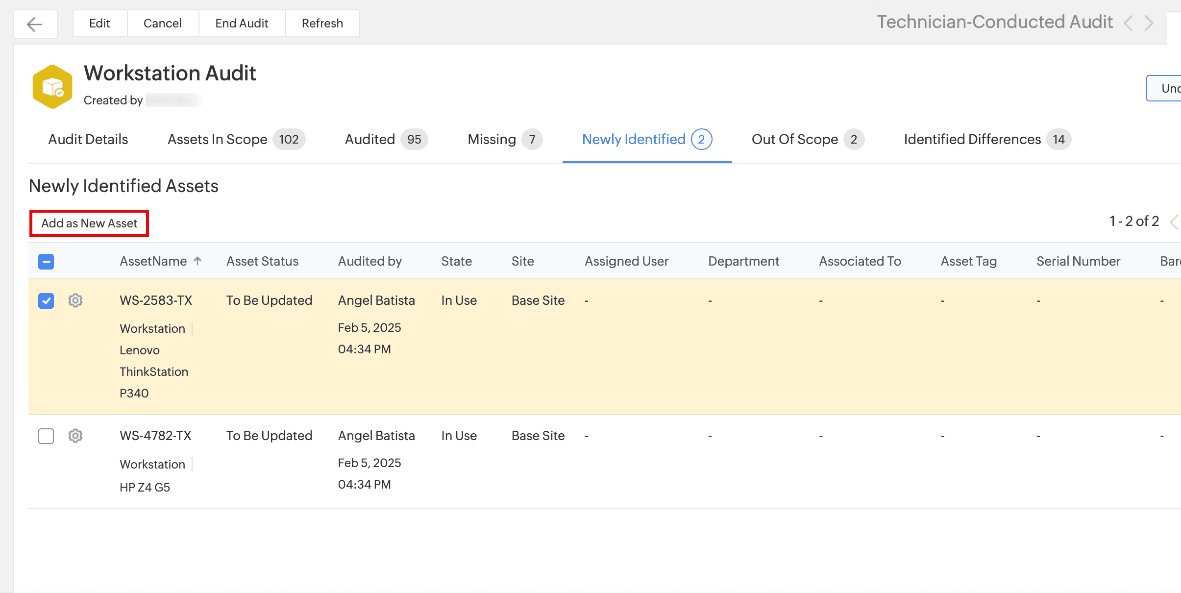Sort by Asset Status column header
The width and height of the screenshot is (1181, 593).
tap(262, 261)
